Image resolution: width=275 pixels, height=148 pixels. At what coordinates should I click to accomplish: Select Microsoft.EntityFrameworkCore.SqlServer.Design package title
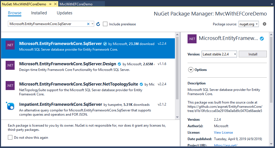pyautogui.click(x=67, y=64)
